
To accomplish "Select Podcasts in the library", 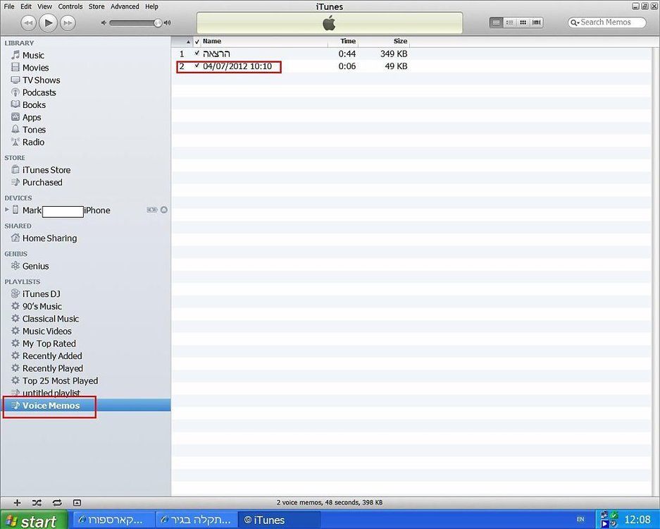I will tap(39, 92).
